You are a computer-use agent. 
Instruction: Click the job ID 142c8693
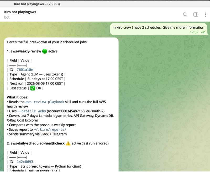click(x=25, y=162)
